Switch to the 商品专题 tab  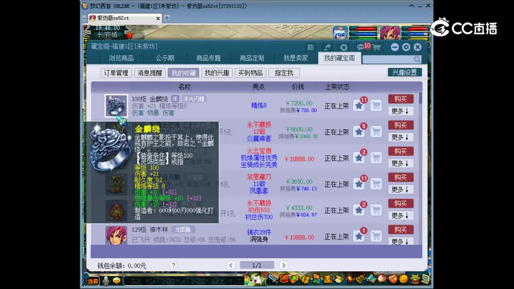(208, 58)
